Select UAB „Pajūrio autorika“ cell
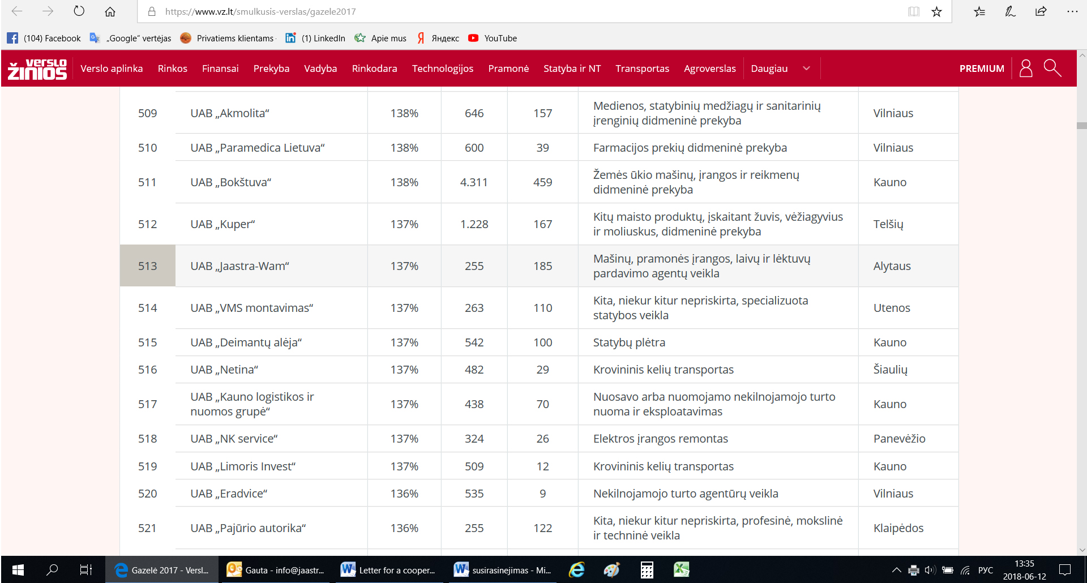This screenshot has height=583, width=1087. click(248, 528)
